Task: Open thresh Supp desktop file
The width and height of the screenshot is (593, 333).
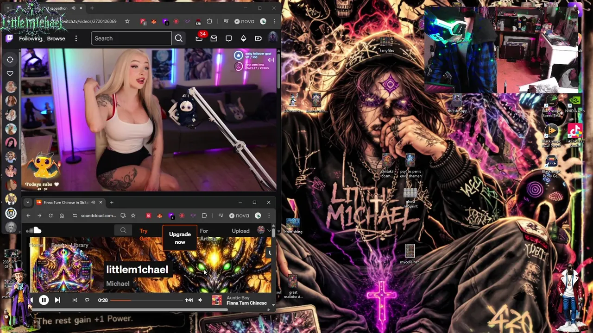Action: tap(457, 104)
